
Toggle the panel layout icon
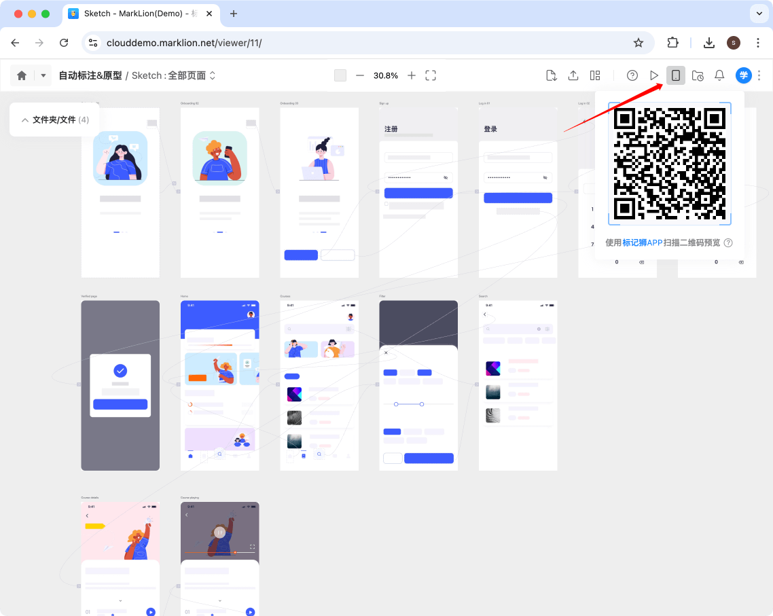pyautogui.click(x=595, y=75)
